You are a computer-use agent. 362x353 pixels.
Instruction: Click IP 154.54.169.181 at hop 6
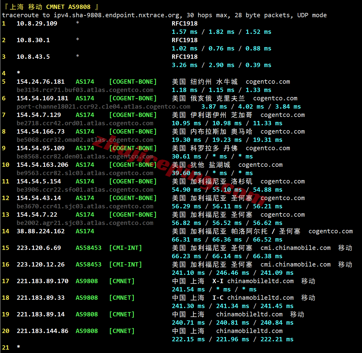[x=42, y=98]
